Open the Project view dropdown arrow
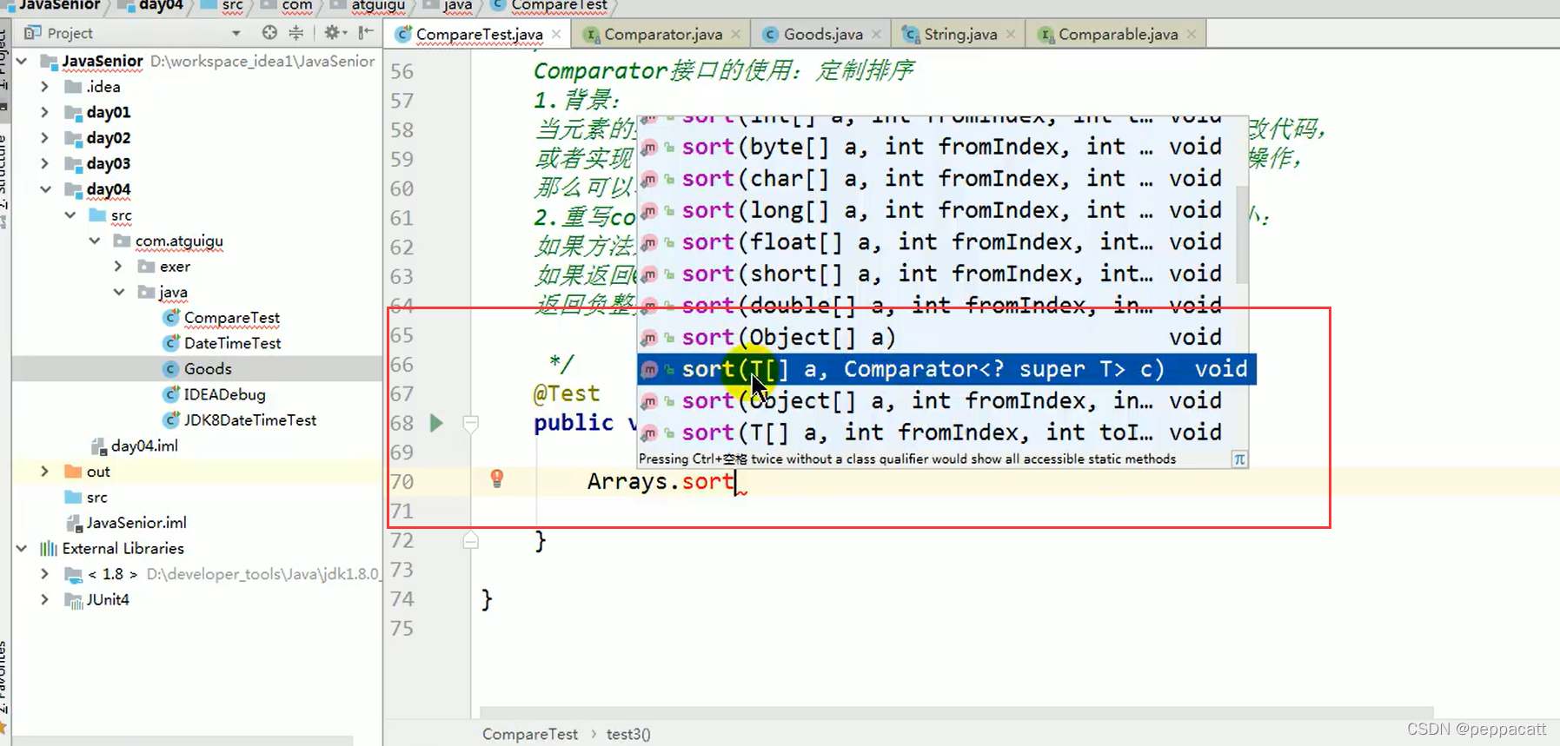Viewport: 1560px width, 746px height. pos(236,33)
